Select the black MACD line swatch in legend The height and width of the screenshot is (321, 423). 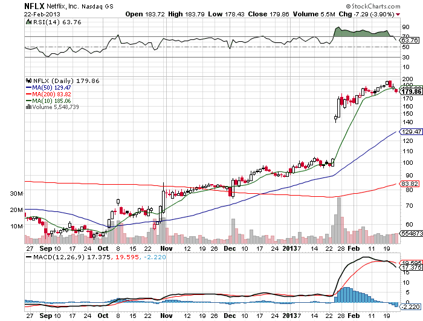point(28,257)
